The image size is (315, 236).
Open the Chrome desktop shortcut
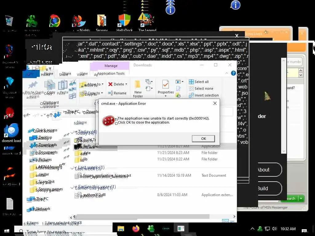pos(55,21)
